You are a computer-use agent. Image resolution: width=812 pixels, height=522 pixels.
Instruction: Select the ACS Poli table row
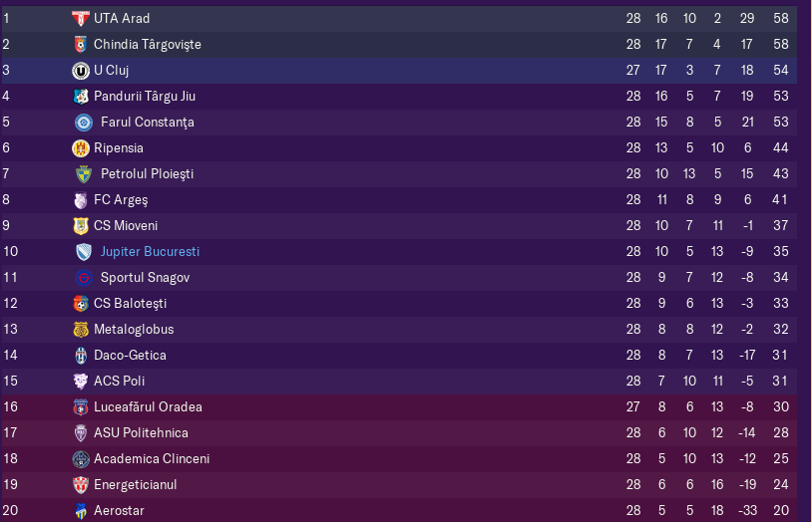tap(399, 382)
